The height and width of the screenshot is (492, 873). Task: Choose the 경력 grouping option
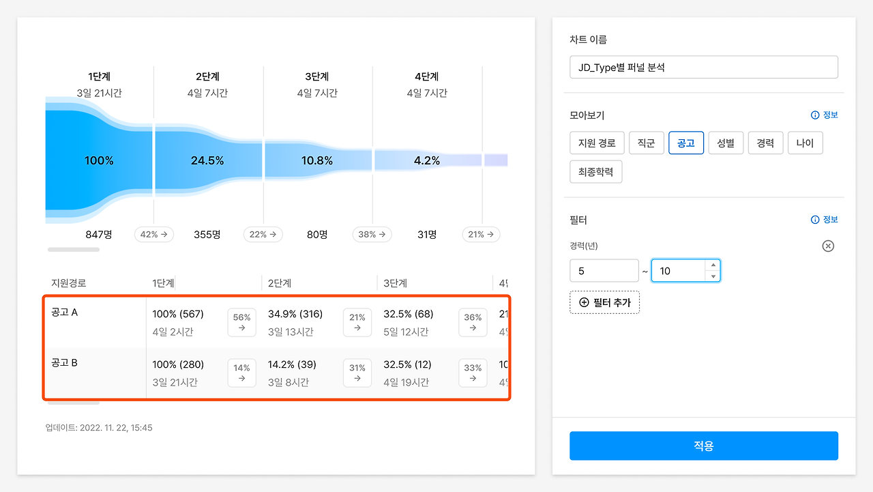pyautogui.click(x=765, y=143)
